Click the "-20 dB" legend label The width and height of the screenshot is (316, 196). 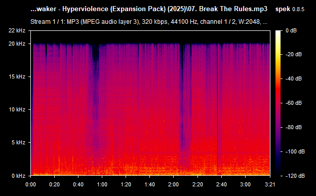tap(294, 54)
